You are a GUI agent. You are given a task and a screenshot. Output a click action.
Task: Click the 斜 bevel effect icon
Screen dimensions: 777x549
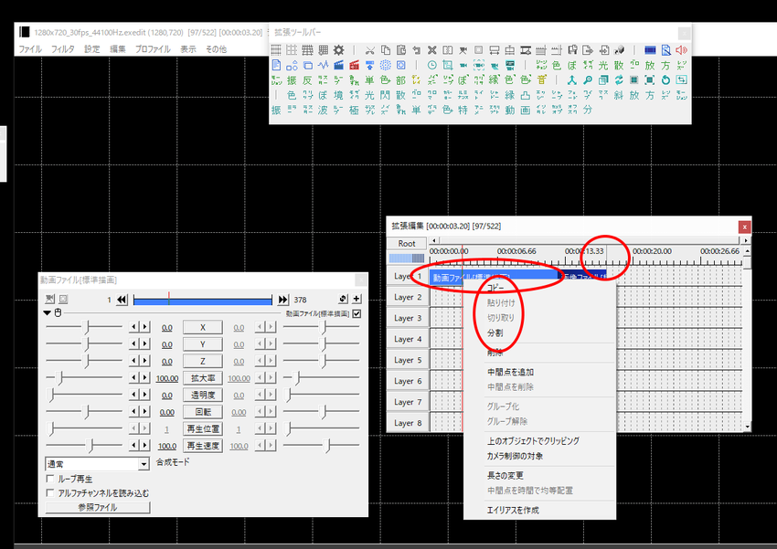coord(619,95)
